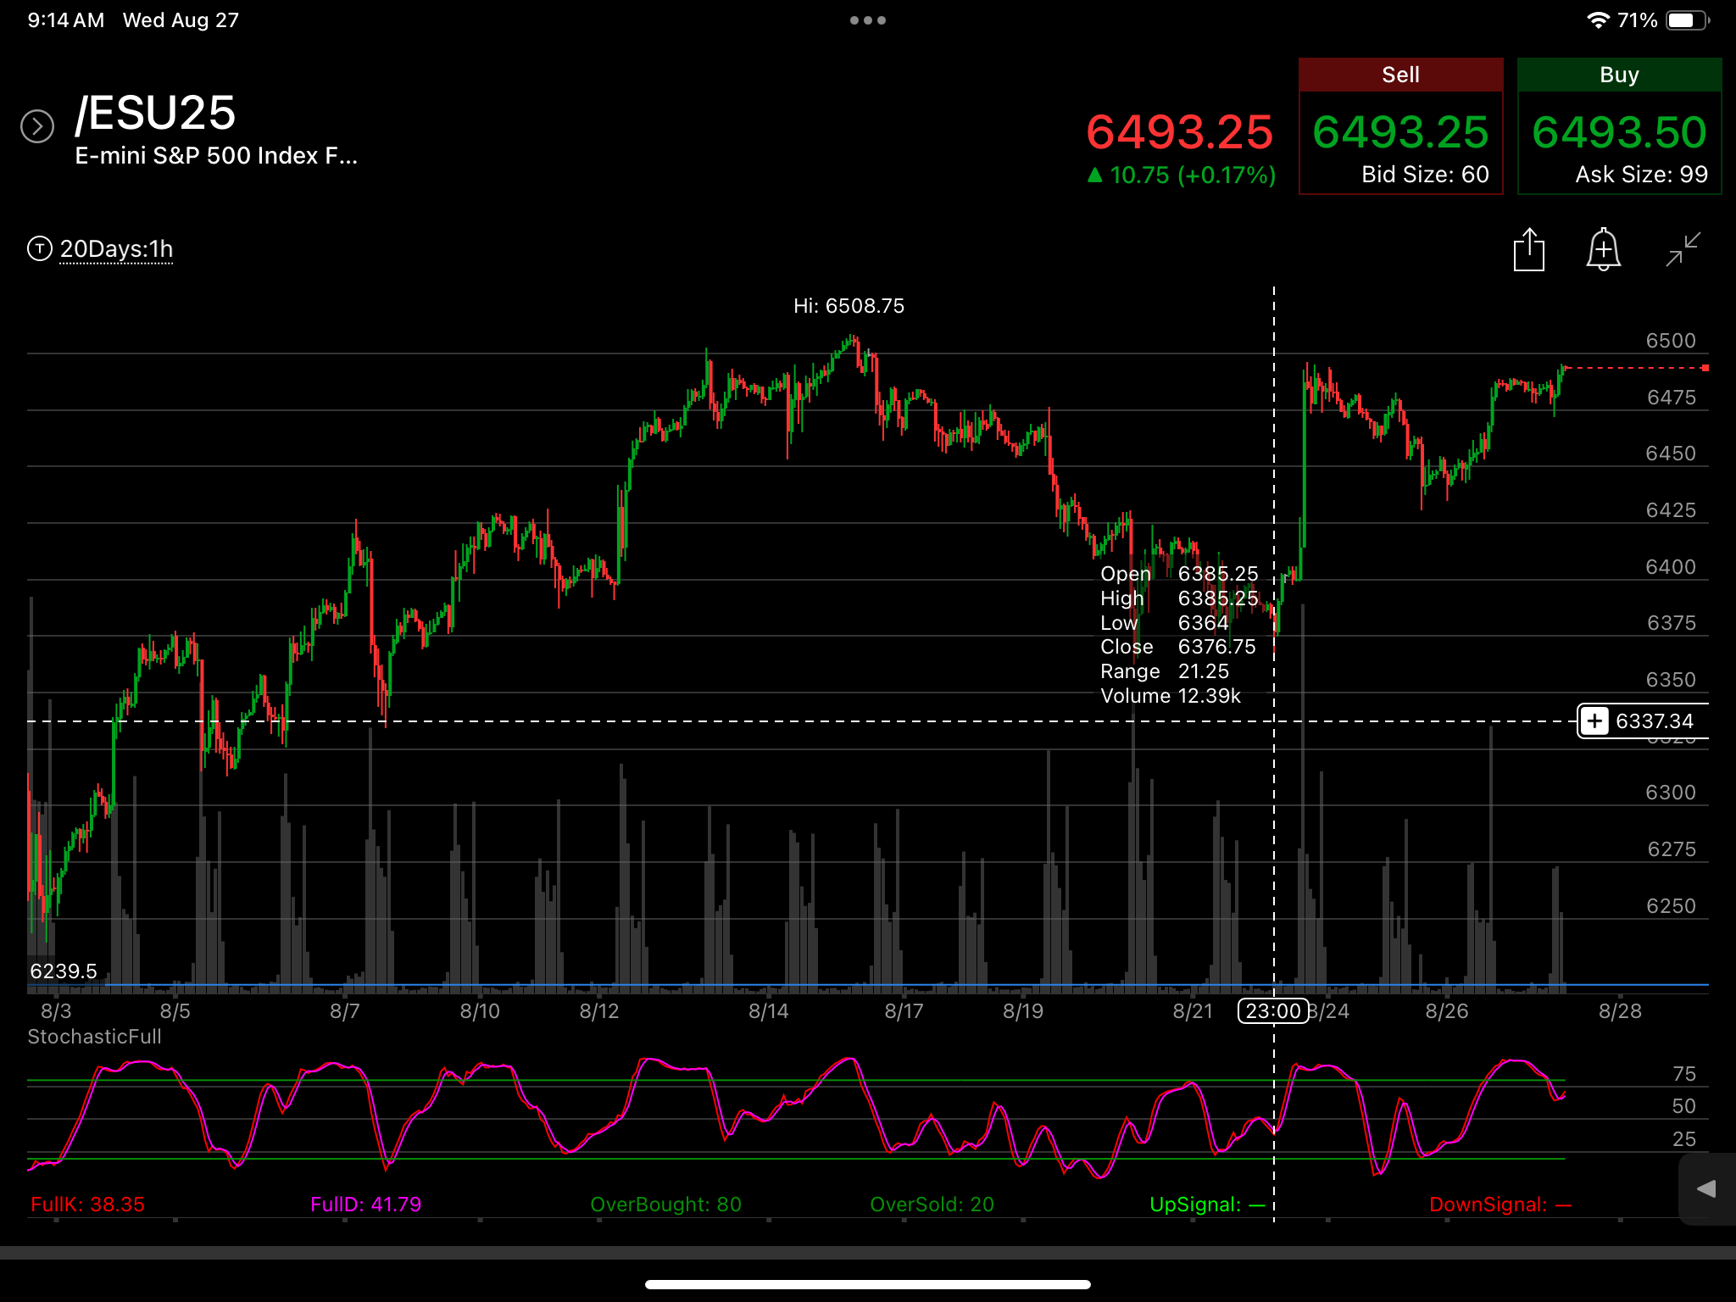Expand side panel with left triangle arrow
Viewport: 1736px width, 1302px height.
point(1706,1189)
